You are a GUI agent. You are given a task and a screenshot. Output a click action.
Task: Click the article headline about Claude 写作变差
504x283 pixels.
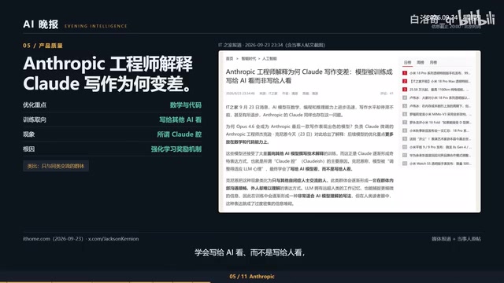[309, 76]
